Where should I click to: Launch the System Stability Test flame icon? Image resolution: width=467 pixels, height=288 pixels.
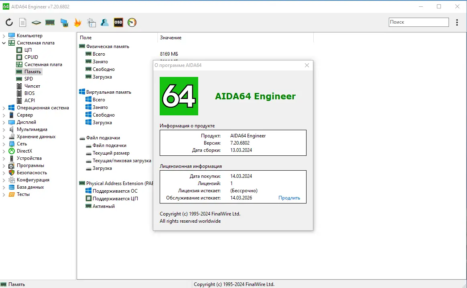point(77,22)
